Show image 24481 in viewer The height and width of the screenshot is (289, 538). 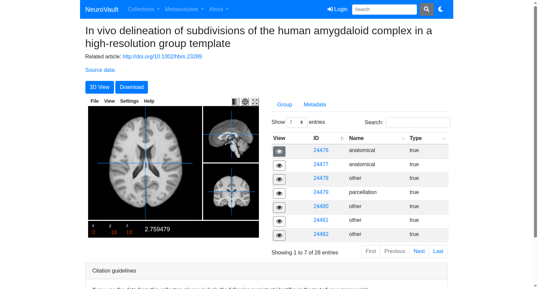click(279, 222)
